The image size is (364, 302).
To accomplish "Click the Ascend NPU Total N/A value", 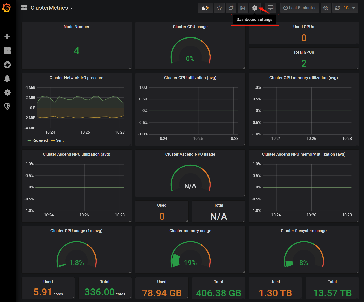I will tap(218, 217).
